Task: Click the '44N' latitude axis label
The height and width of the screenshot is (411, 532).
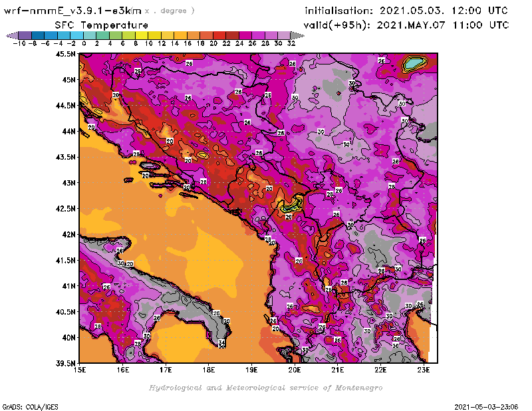Action: tap(68, 131)
